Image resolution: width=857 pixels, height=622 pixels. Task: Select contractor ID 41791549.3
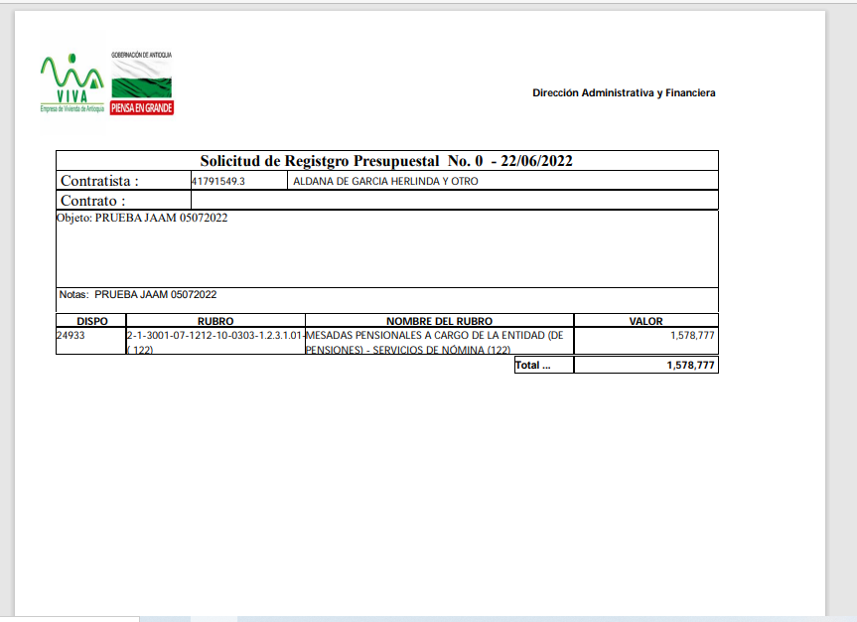pos(218,181)
